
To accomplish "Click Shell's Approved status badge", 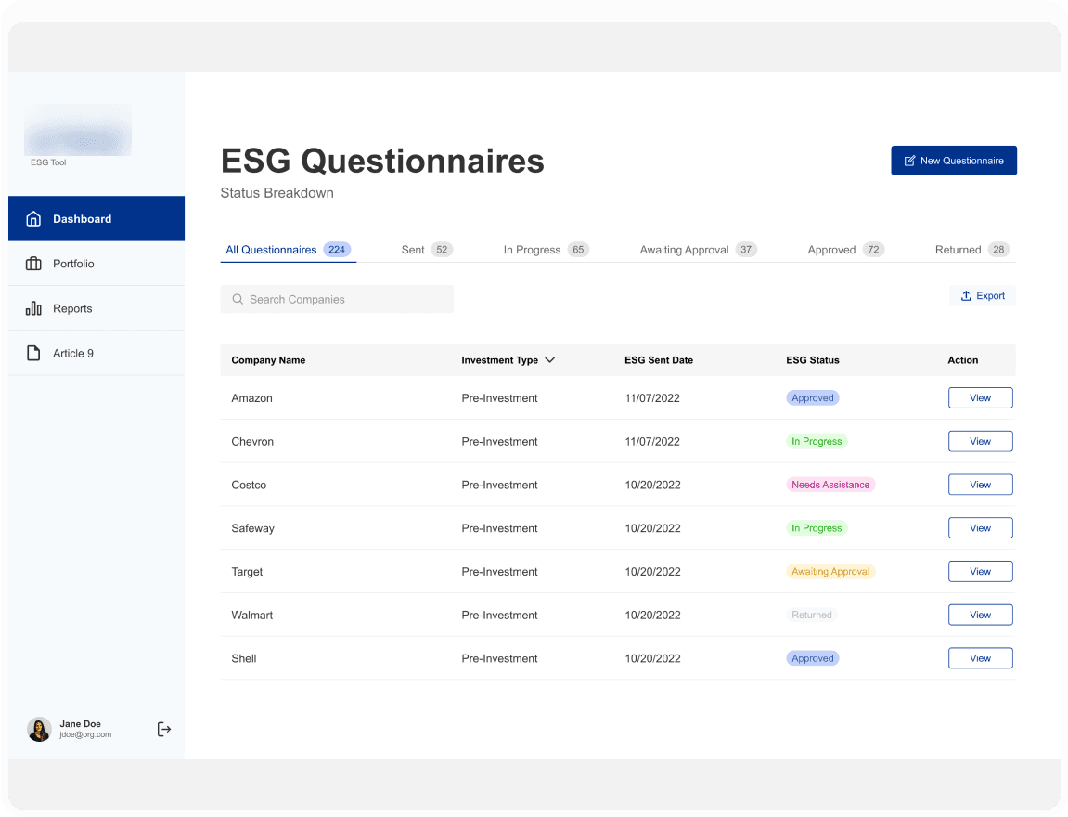I will [x=813, y=658].
